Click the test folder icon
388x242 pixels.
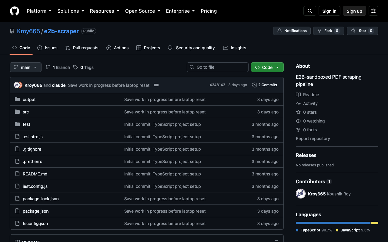(17, 124)
